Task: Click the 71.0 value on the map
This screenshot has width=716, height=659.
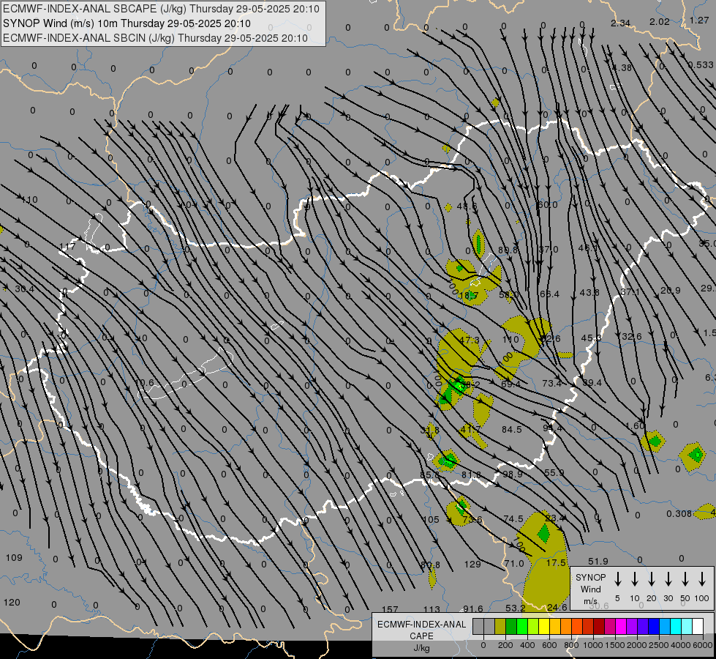Action: pyautogui.click(x=514, y=563)
